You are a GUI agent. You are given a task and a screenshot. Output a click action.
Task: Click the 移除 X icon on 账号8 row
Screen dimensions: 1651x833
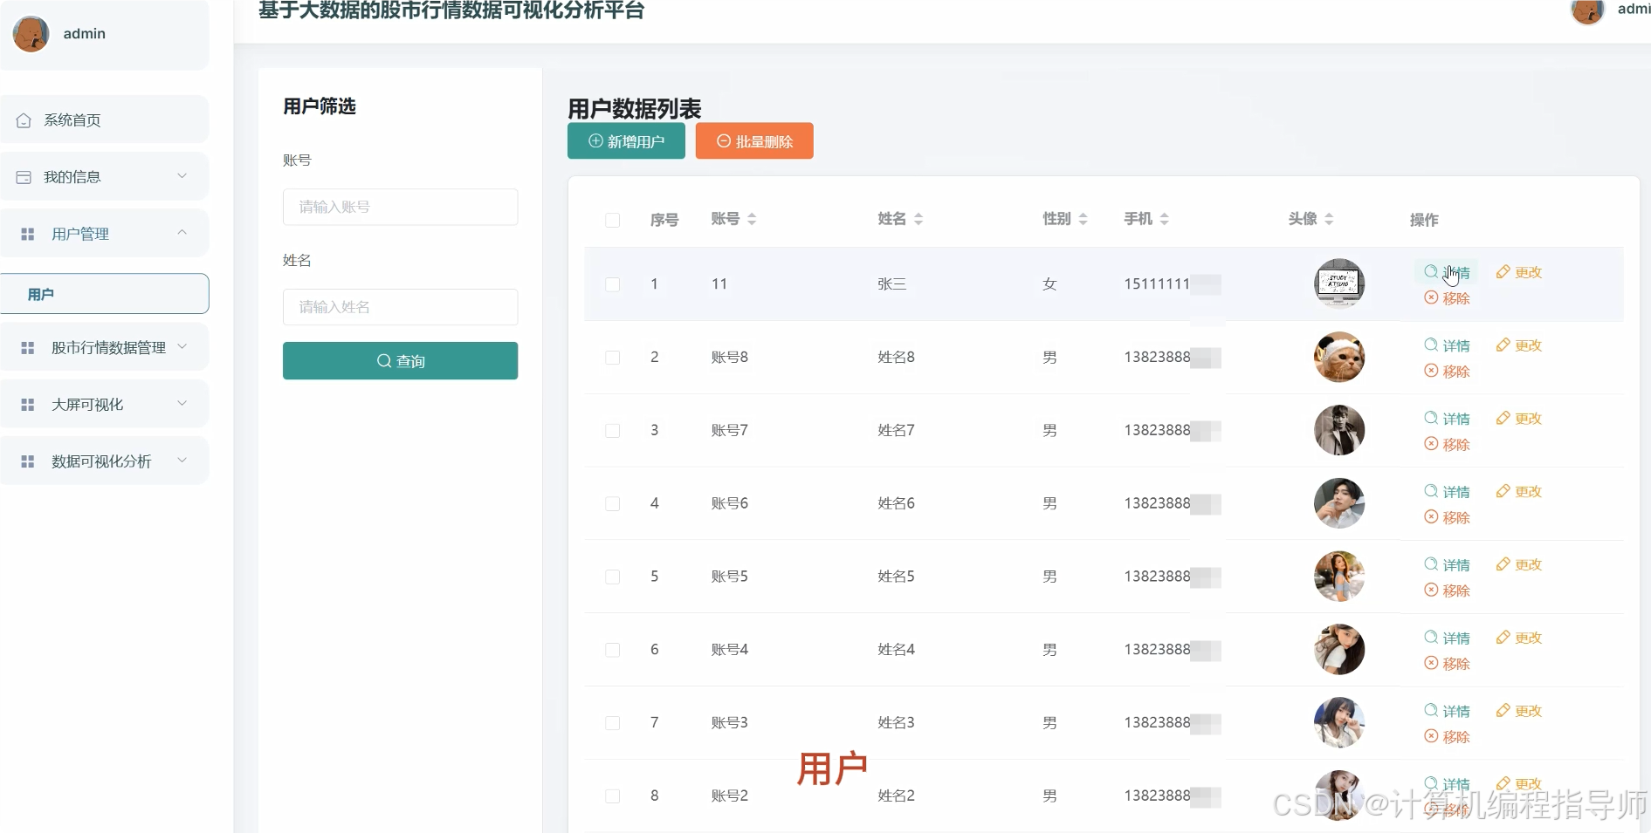(1430, 371)
